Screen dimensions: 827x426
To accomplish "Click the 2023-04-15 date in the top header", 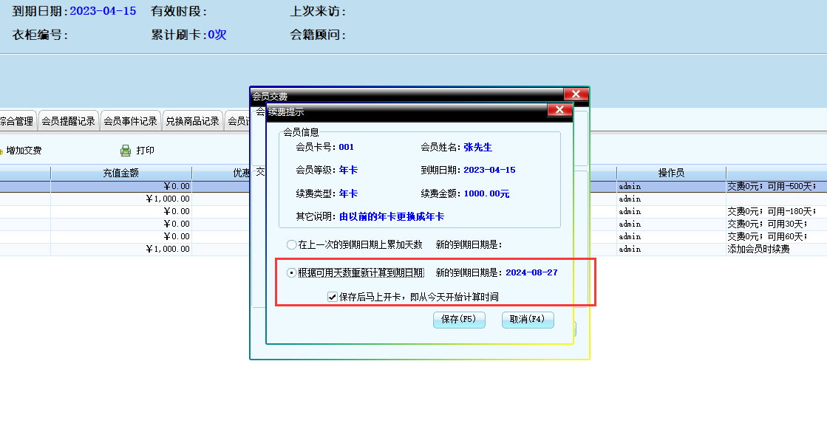I will click(x=103, y=12).
